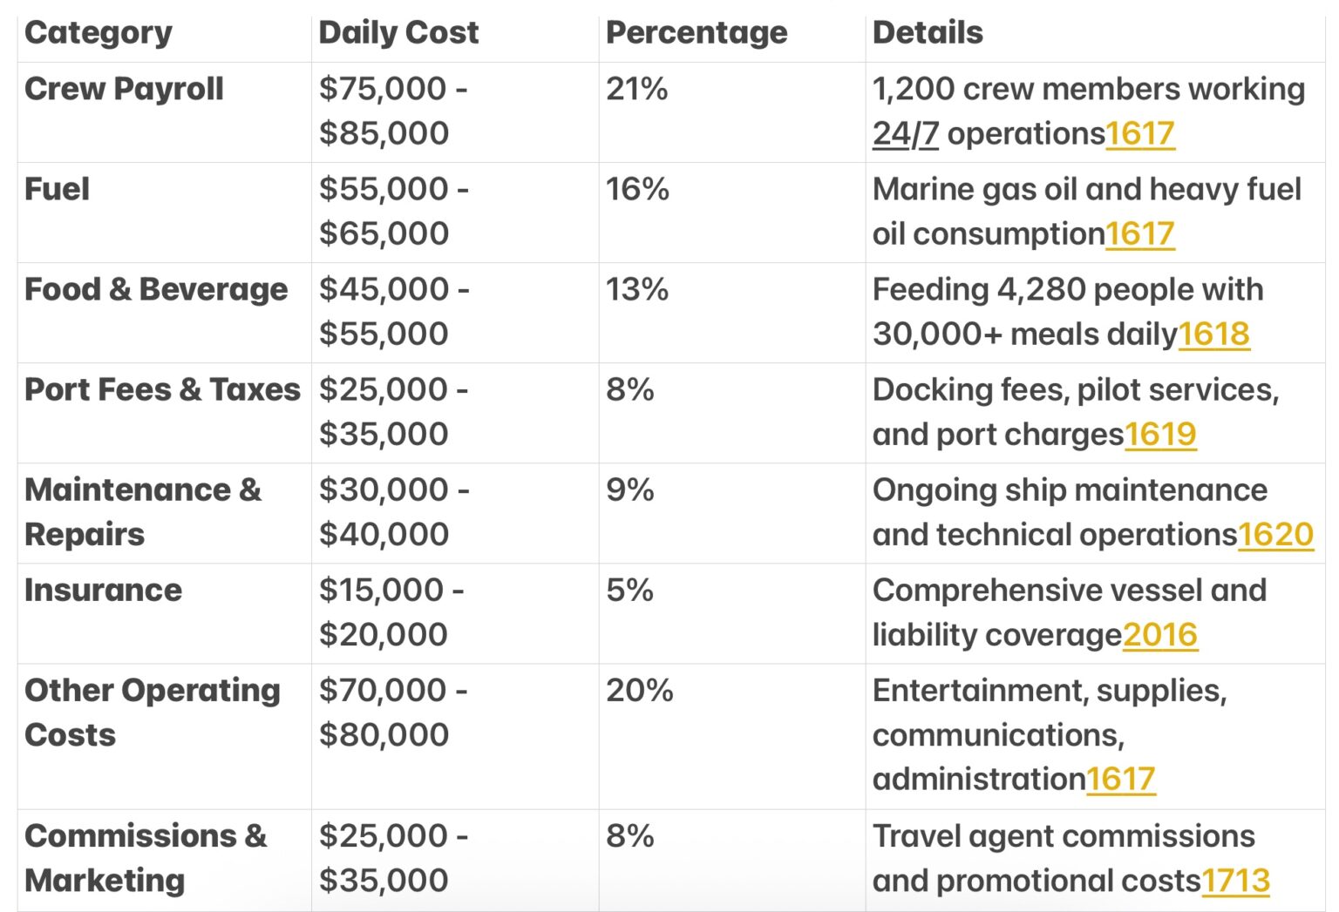Screen dimensions: 1339x912
Task: Open citation link 1619 for port charges
Action: [1159, 435]
